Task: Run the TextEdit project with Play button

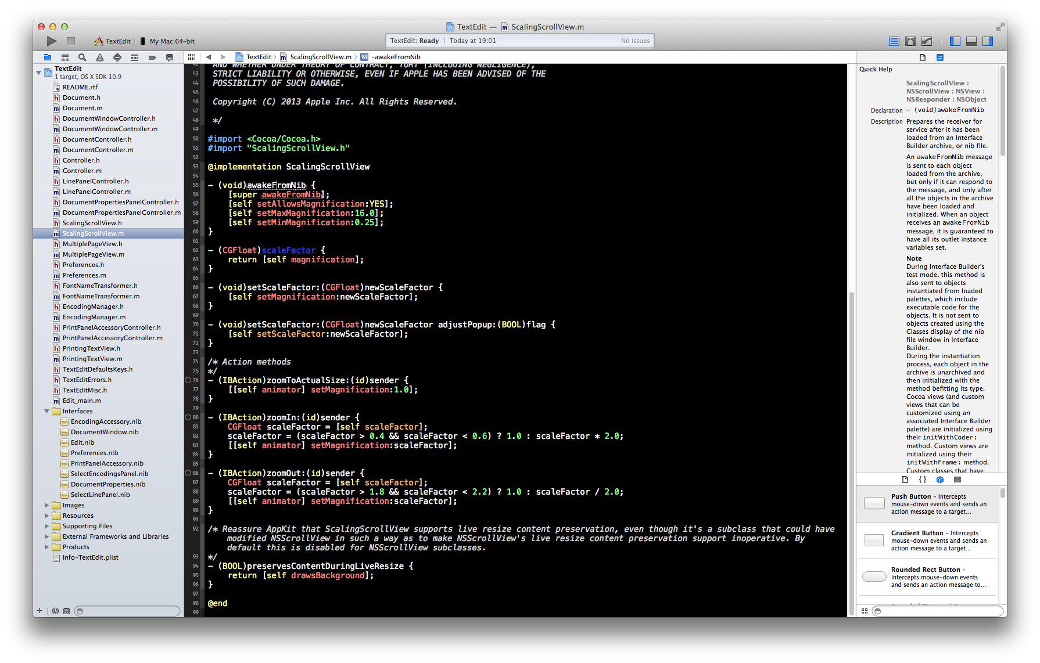Action: coord(52,41)
